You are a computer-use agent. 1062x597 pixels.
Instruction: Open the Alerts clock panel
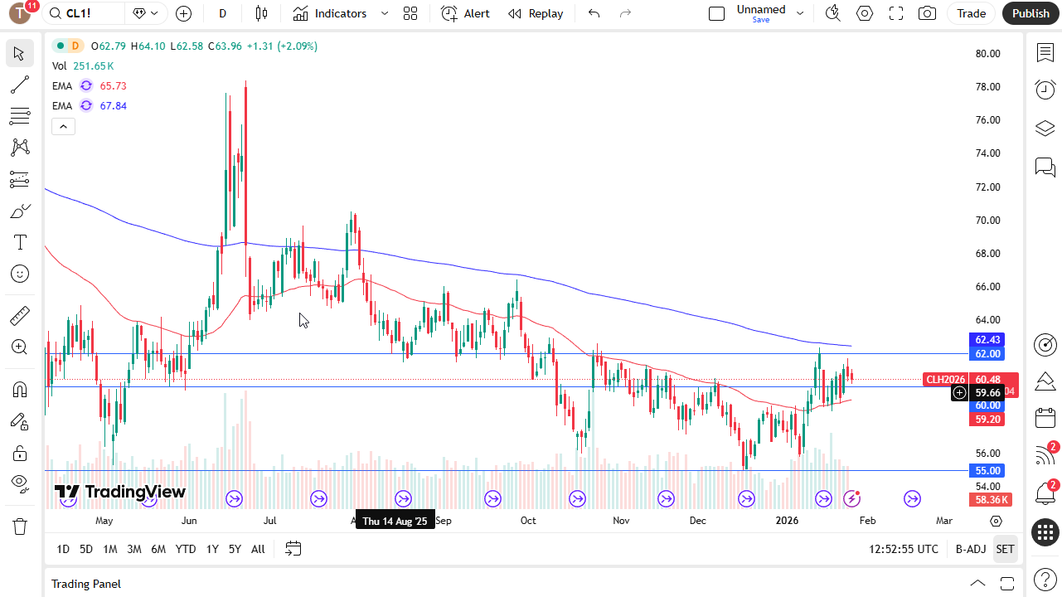click(x=1045, y=90)
